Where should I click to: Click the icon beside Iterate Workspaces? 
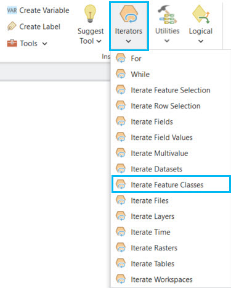click(121, 279)
